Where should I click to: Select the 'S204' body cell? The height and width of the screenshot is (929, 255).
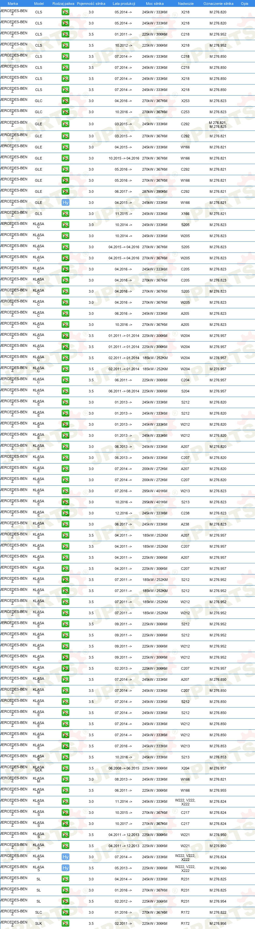[x=186, y=391]
